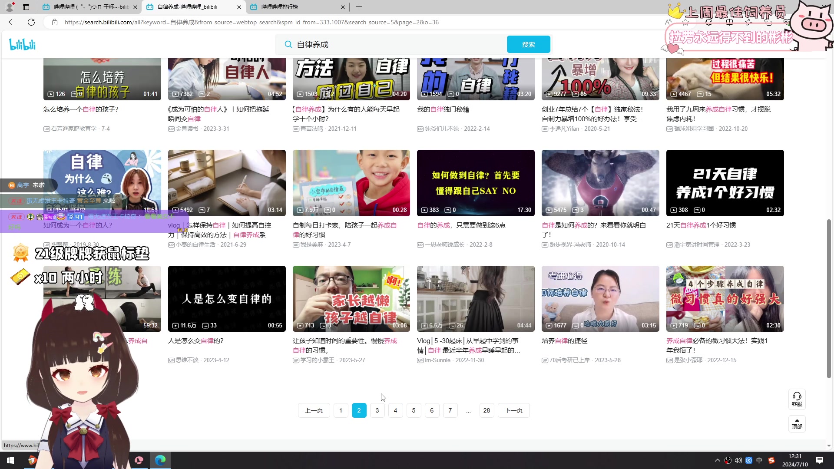
Task: Close the 自律养成 tab
Action: point(239,7)
